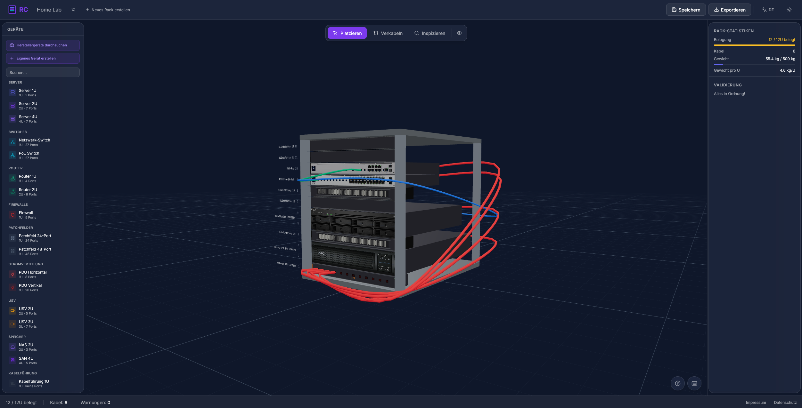
Task: Click the Belegung progress bar
Action: (x=754, y=45)
